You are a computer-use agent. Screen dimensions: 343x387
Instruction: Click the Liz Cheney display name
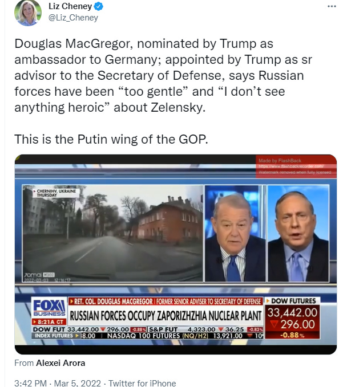[70, 6]
